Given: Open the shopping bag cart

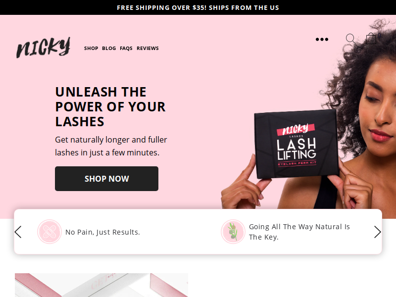Looking at the screenshot, I should (x=371, y=39).
